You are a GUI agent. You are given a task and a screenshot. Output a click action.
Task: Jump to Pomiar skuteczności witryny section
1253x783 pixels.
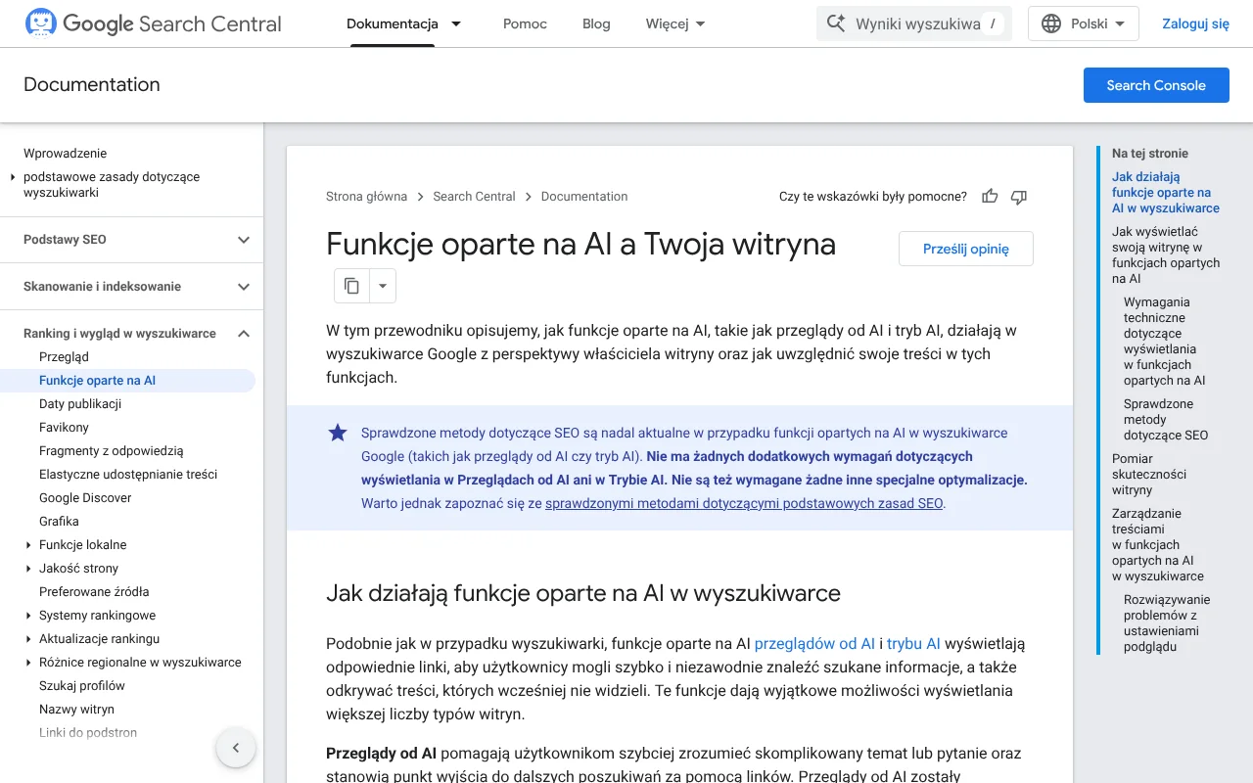click(1149, 475)
